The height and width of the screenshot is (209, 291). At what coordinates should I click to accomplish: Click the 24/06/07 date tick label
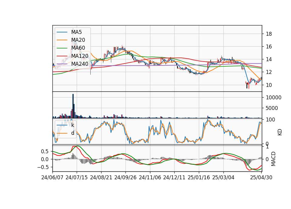click(52, 177)
